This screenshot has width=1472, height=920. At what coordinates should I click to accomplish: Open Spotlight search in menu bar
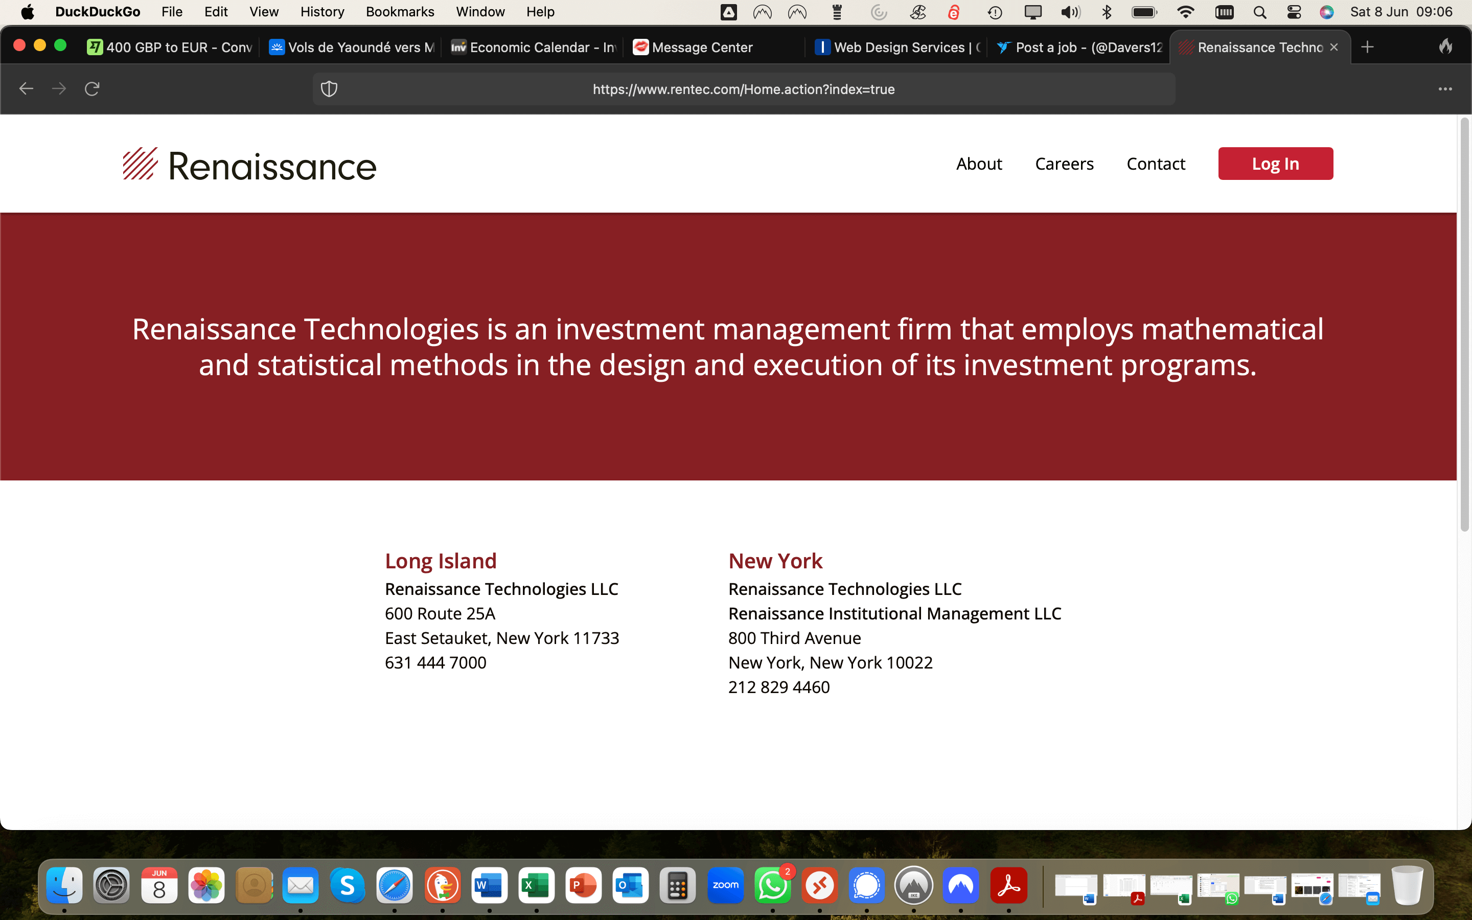(1260, 12)
